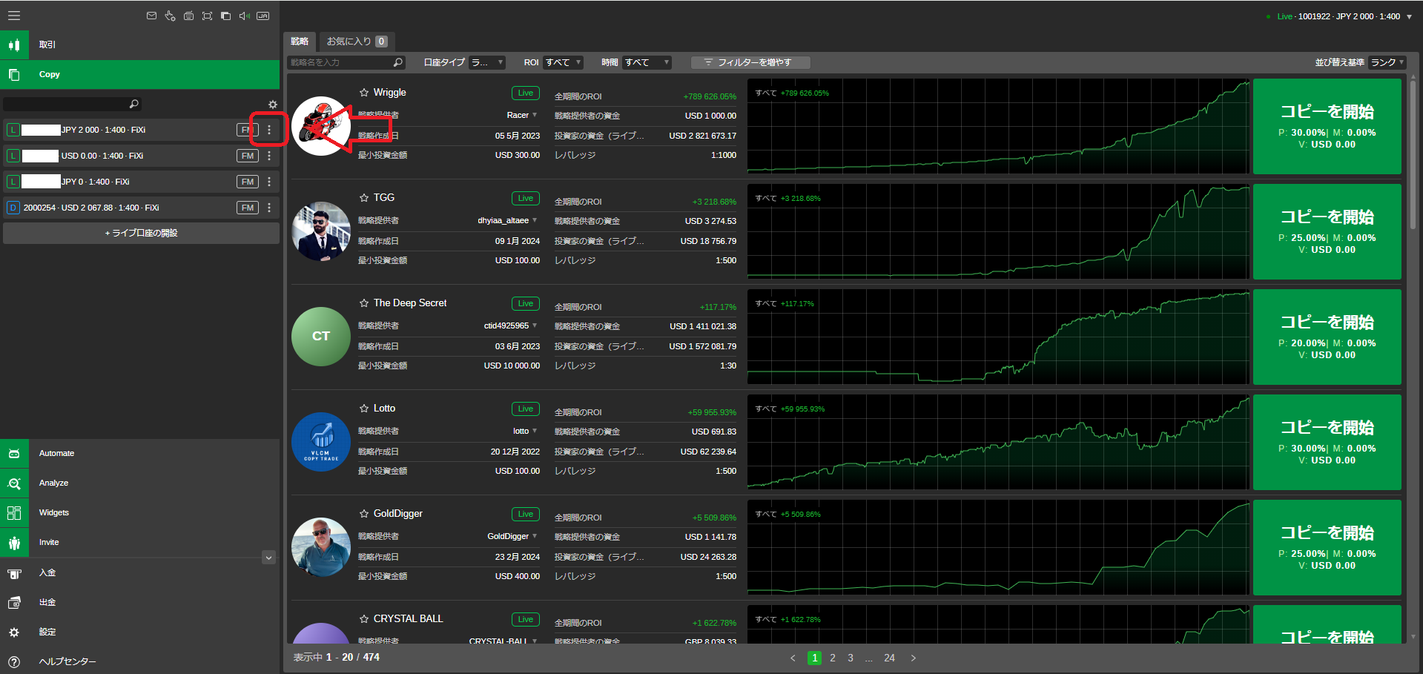1423x674 pixels.
Task: Open the GoldDigger profile photo
Action: click(x=321, y=547)
